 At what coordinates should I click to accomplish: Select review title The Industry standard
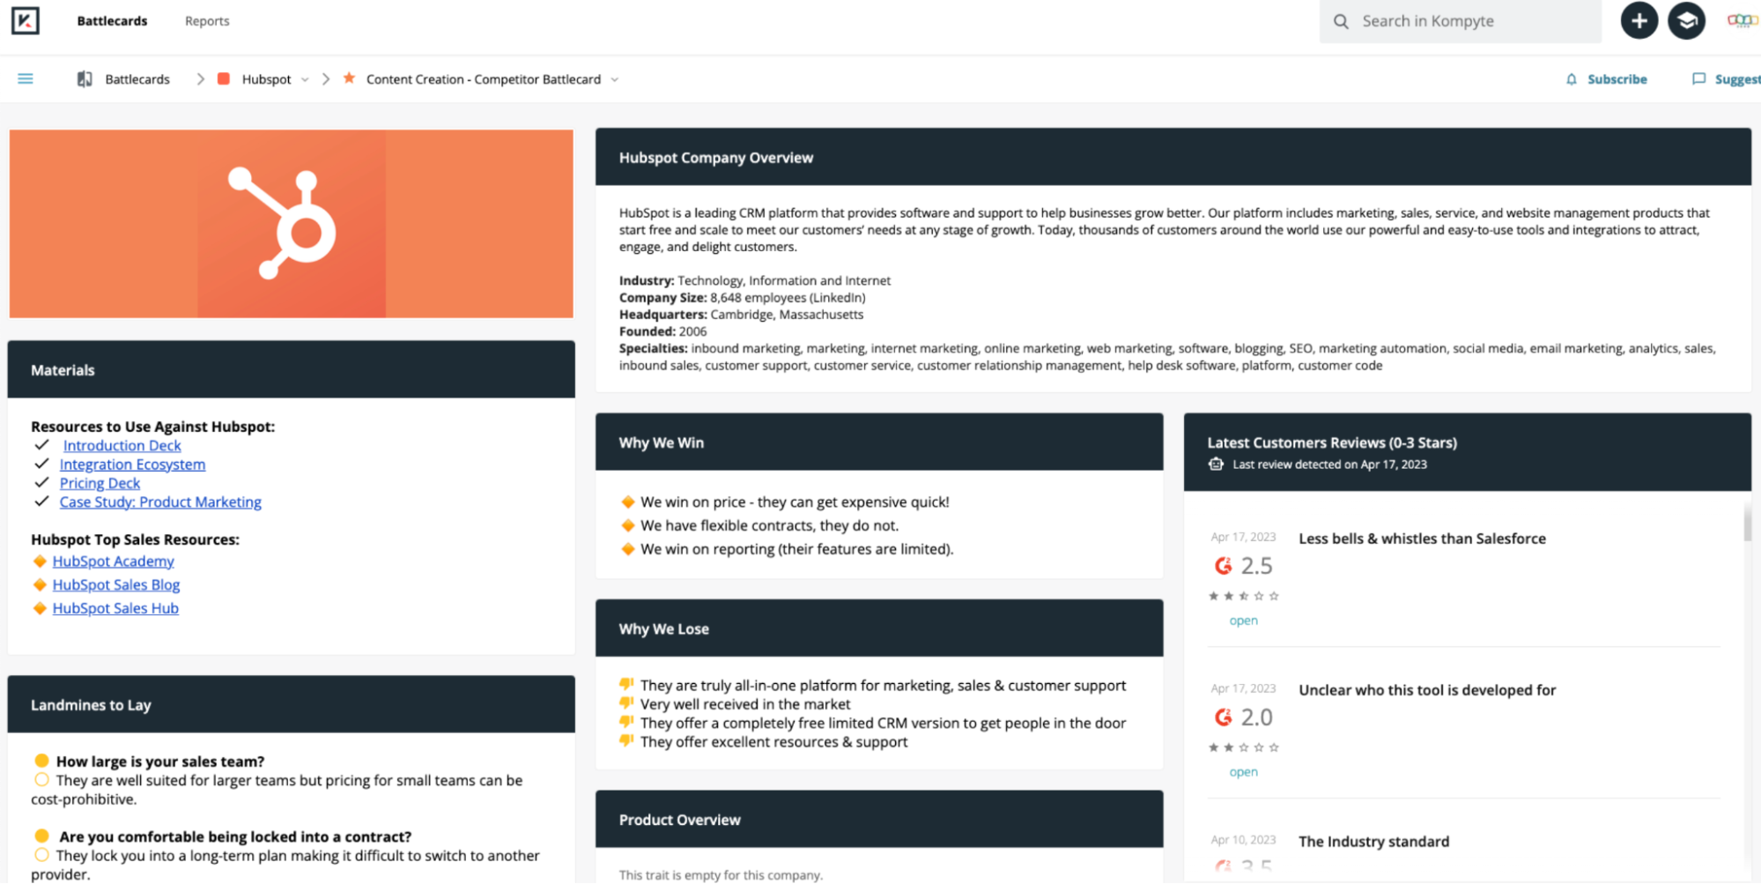pos(1373,842)
